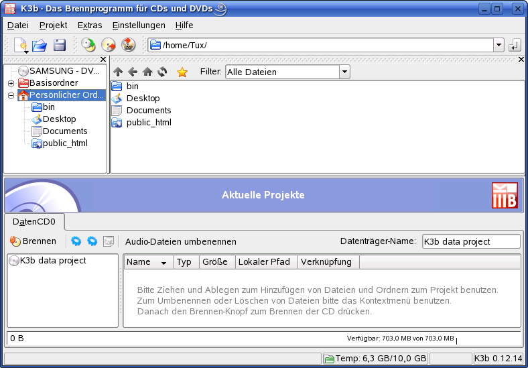Reload the file view
The width and height of the screenshot is (528, 368).
pos(162,72)
